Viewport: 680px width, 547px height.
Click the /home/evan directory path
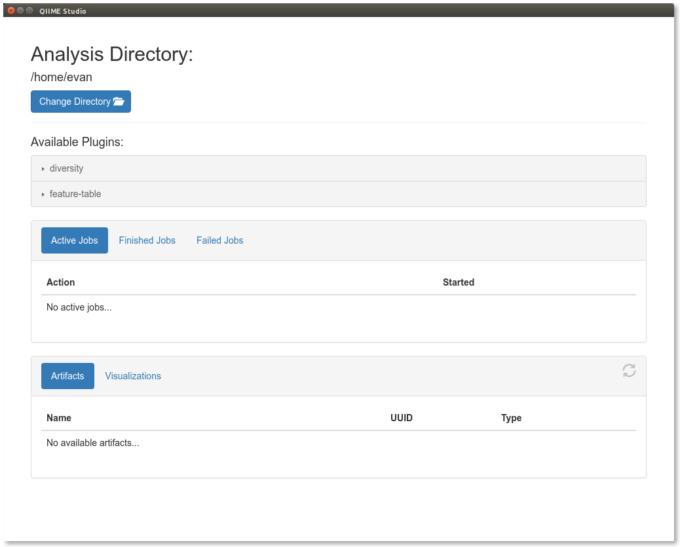(x=62, y=77)
